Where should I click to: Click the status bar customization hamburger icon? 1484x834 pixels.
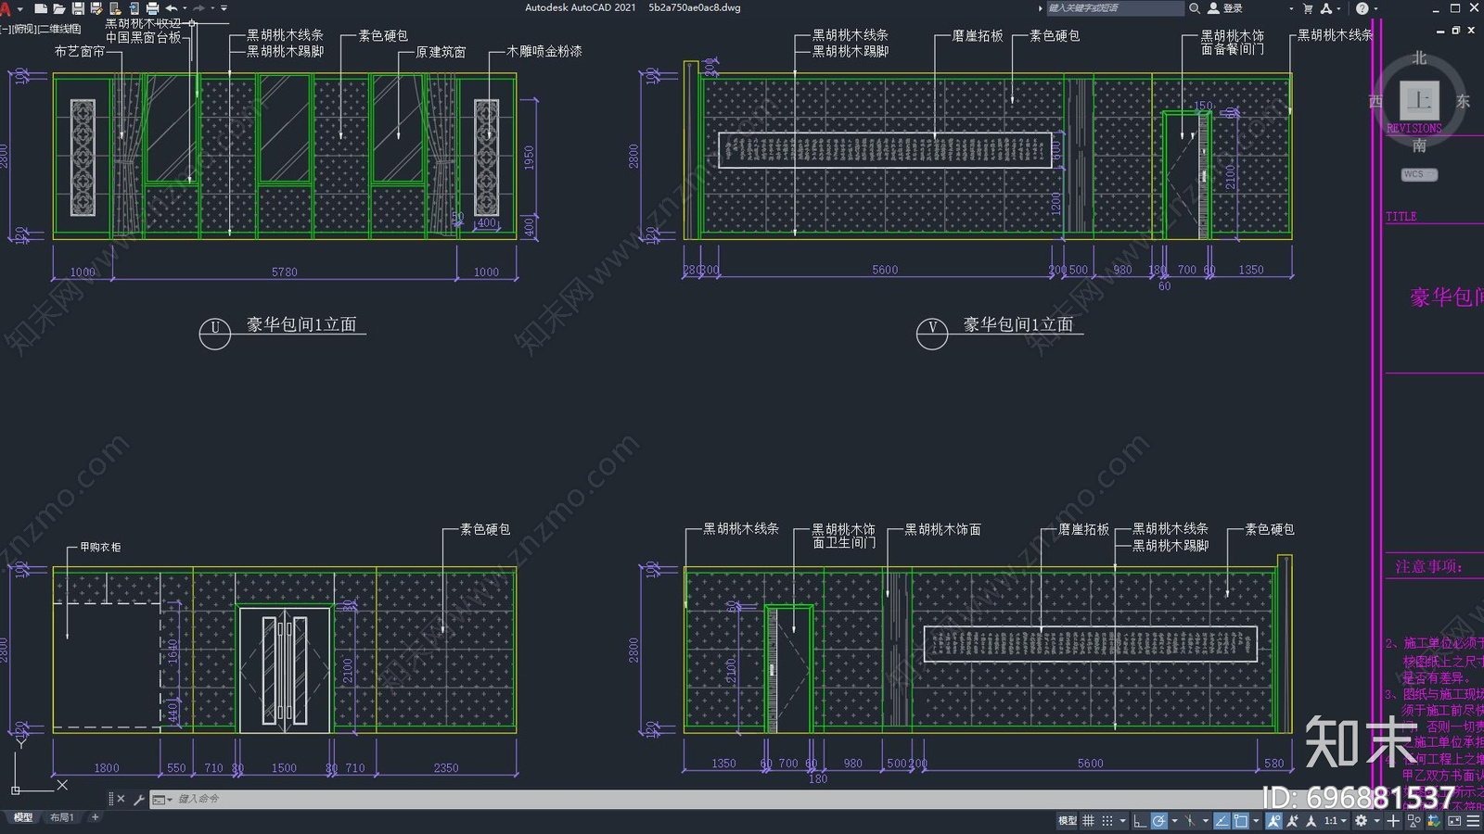1473,820
